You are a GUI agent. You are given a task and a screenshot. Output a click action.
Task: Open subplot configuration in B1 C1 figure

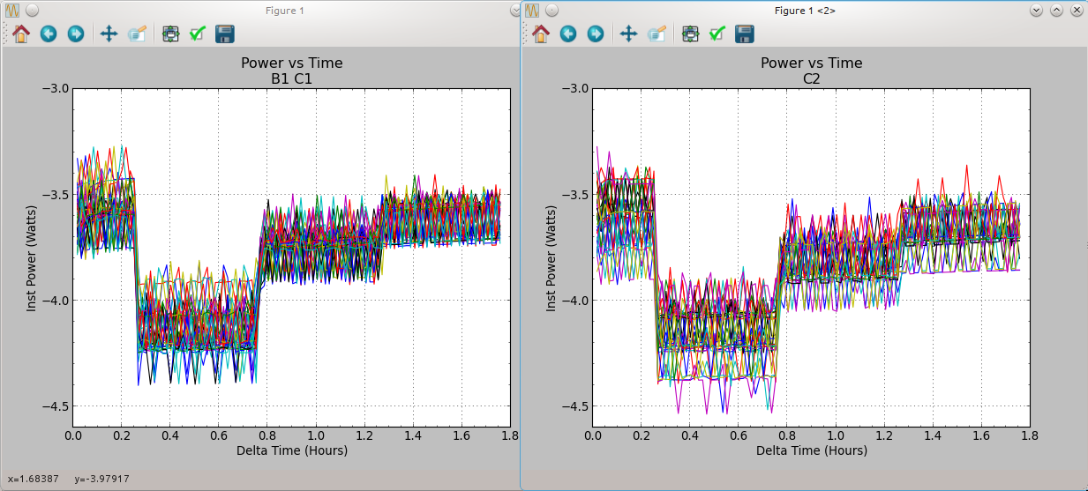170,34
